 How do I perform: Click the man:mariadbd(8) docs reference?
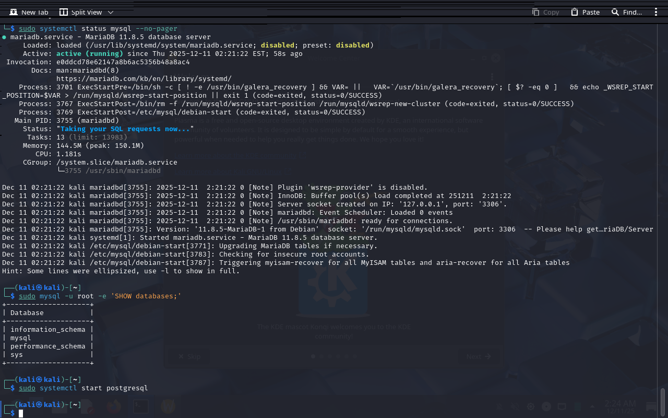(88, 70)
